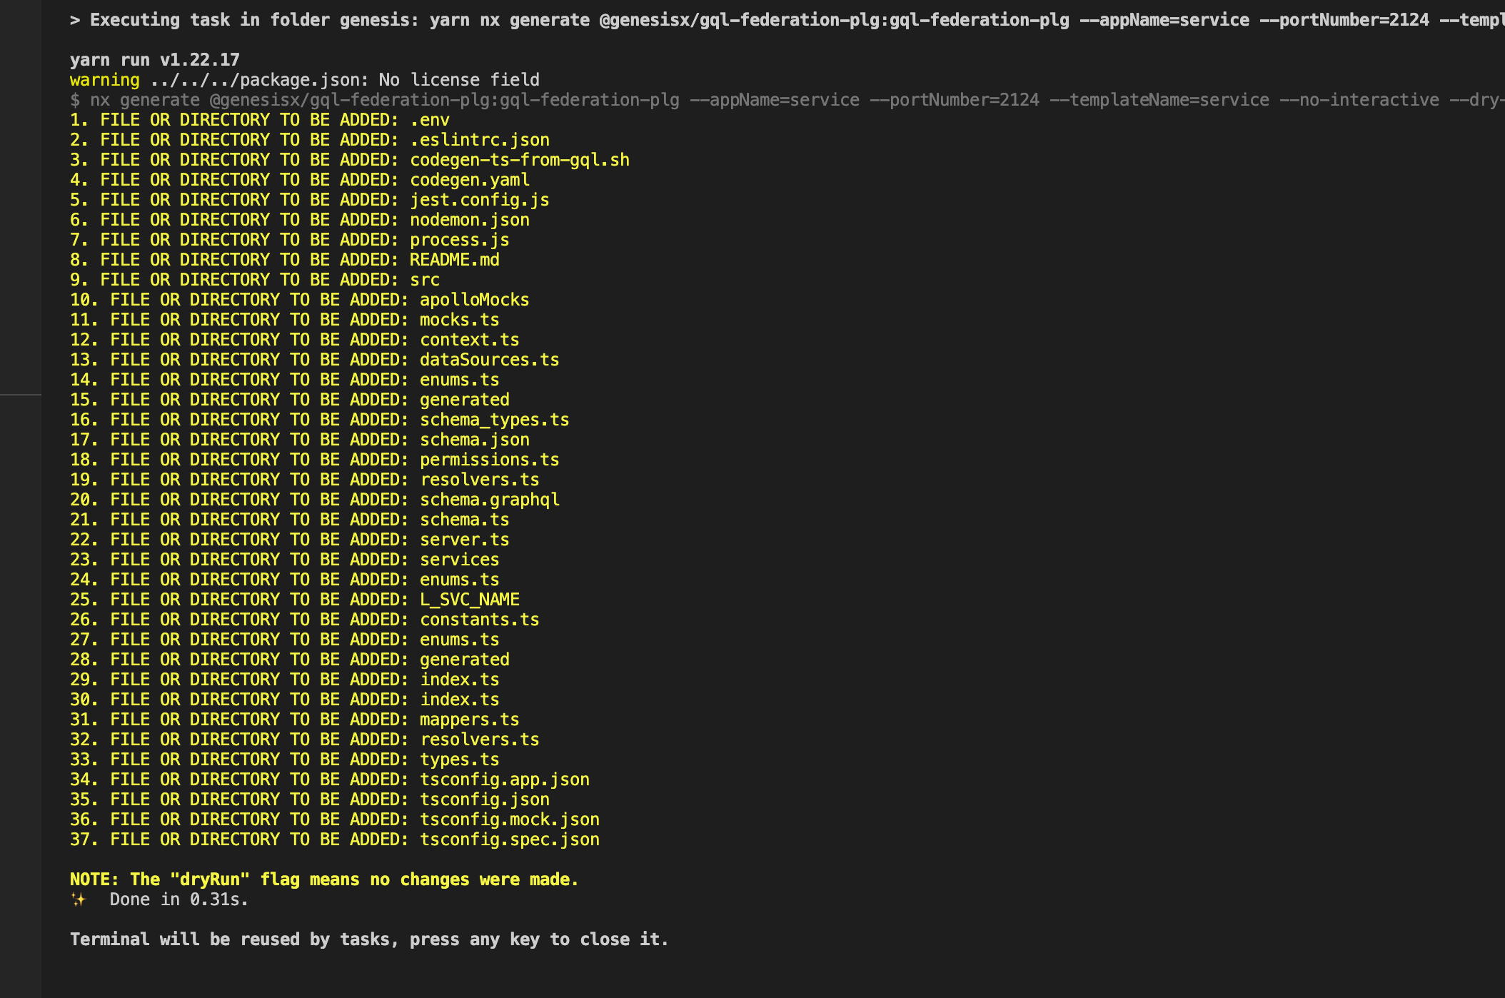The width and height of the screenshot is (1505, 998).
Task: Click the dryRun NOTE message
Action: [324, 879]
